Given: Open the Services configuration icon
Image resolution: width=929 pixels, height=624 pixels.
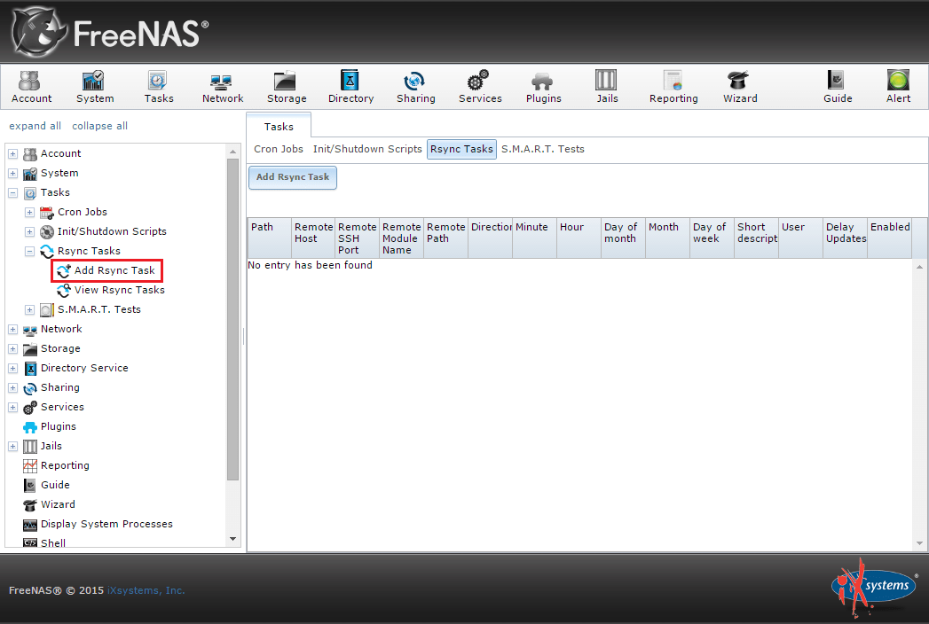Looking at the screenshot, I should coord(479,86).
